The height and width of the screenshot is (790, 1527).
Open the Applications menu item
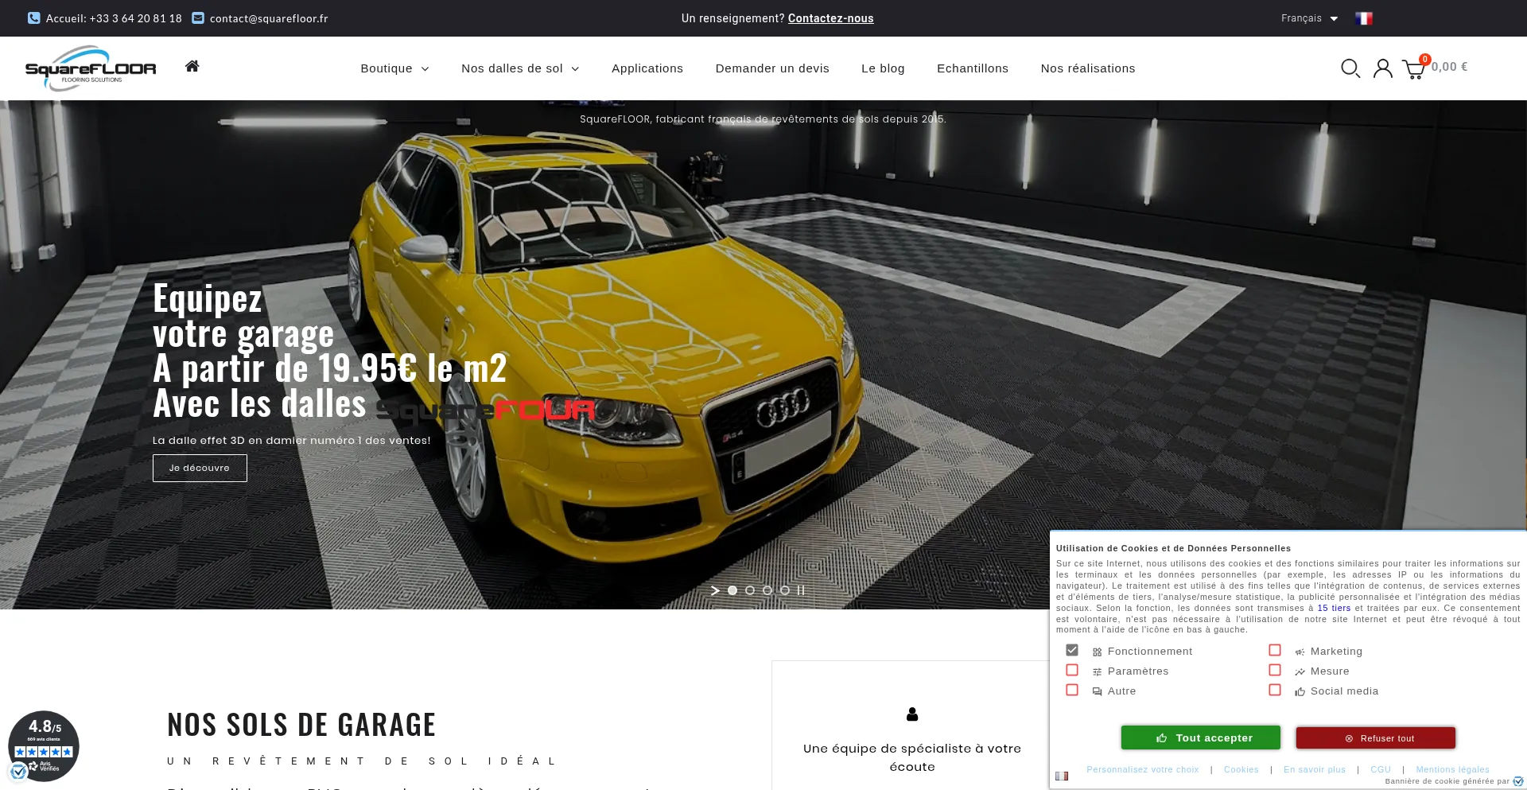click(647, 68)
